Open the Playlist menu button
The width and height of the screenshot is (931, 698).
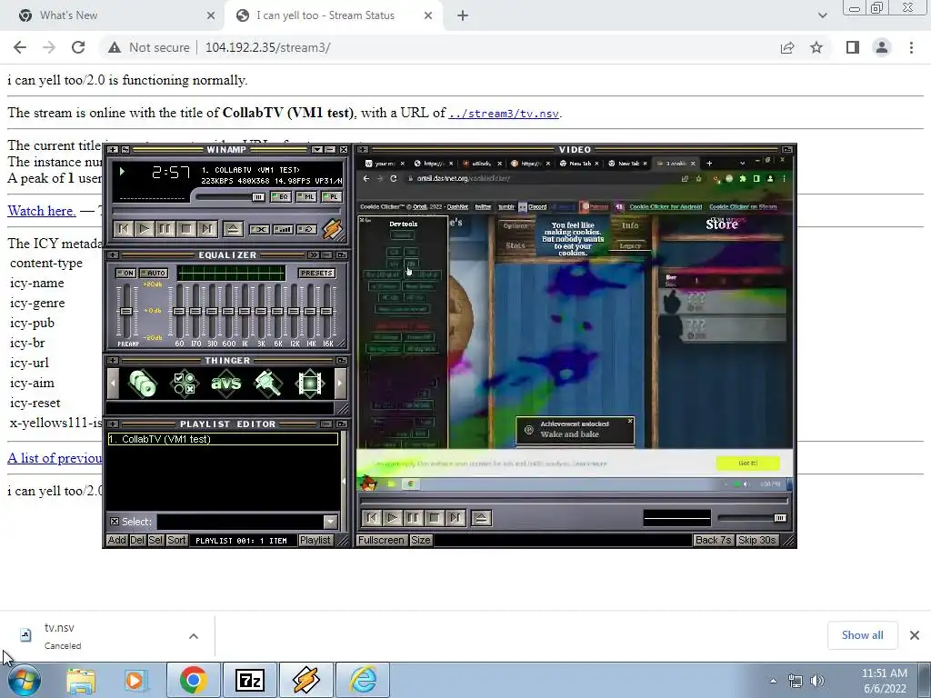click(x=315, y=540)
